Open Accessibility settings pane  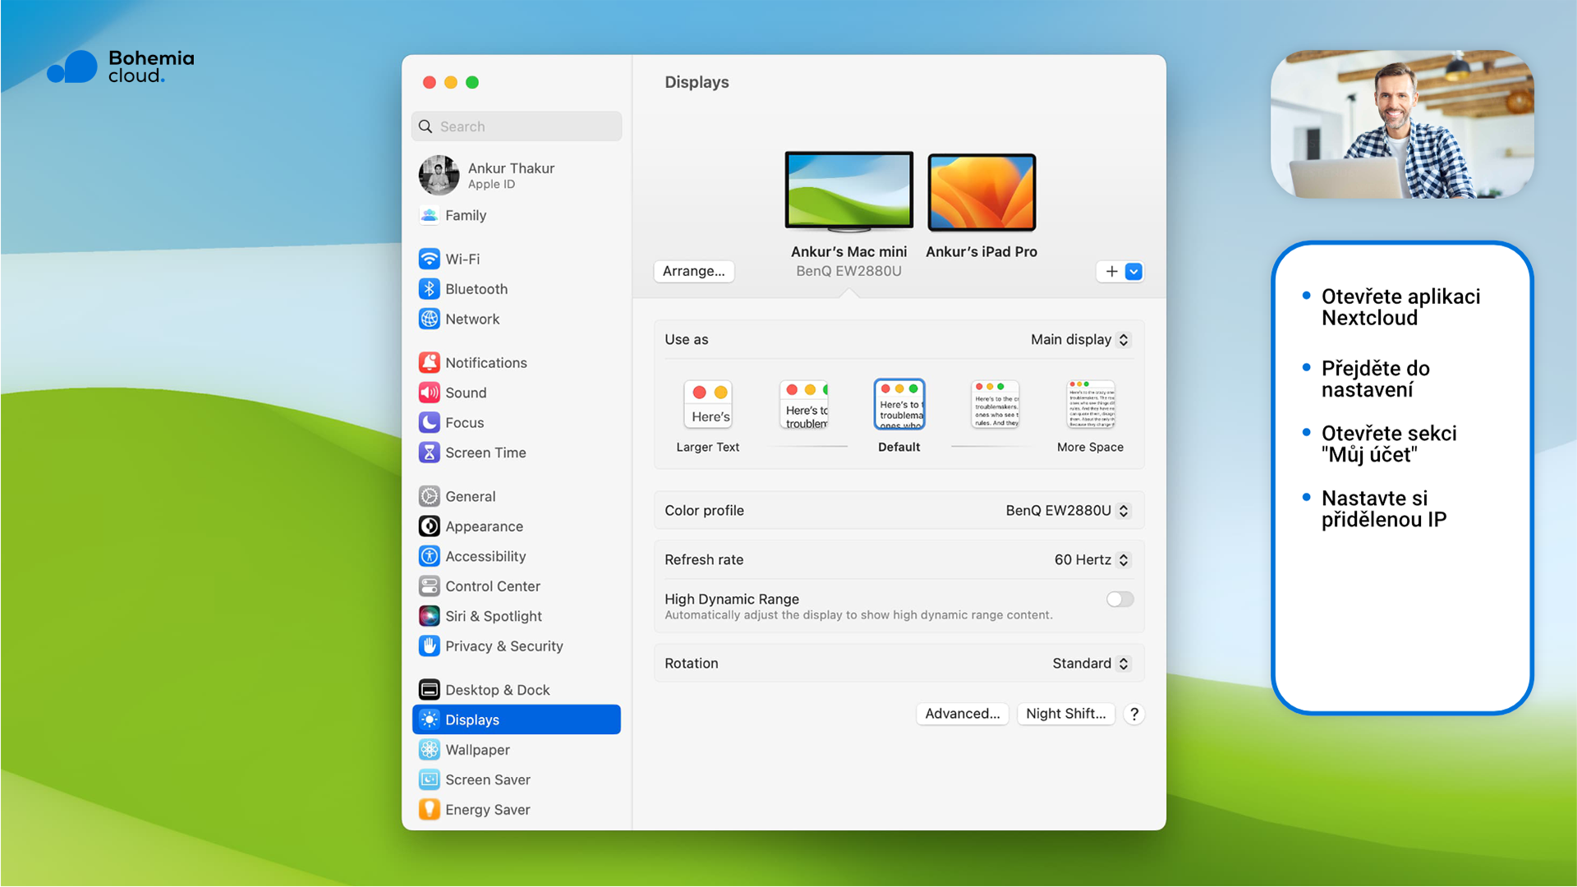click(517, 556)
